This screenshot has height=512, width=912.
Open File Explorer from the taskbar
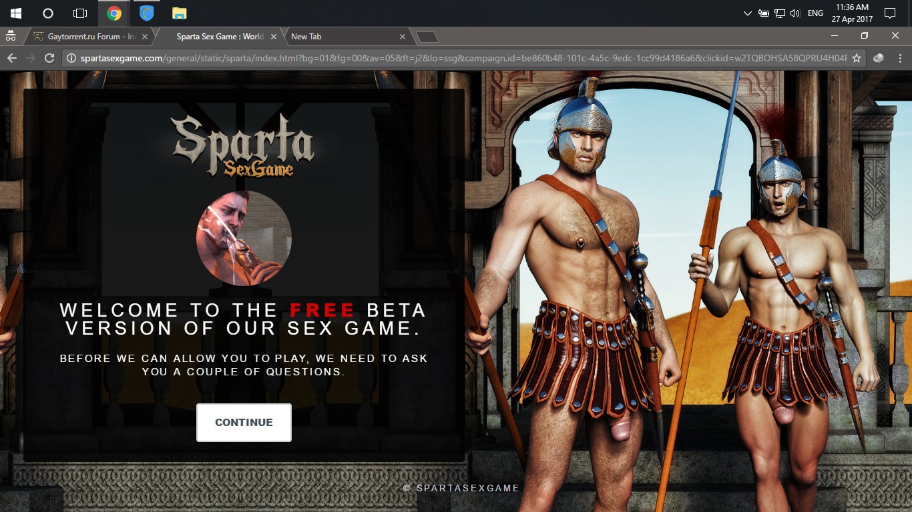tap(178, 13)
